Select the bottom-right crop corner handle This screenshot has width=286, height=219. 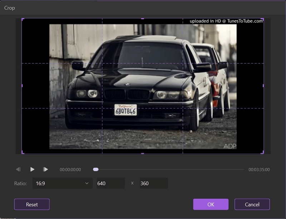point(262,152)
